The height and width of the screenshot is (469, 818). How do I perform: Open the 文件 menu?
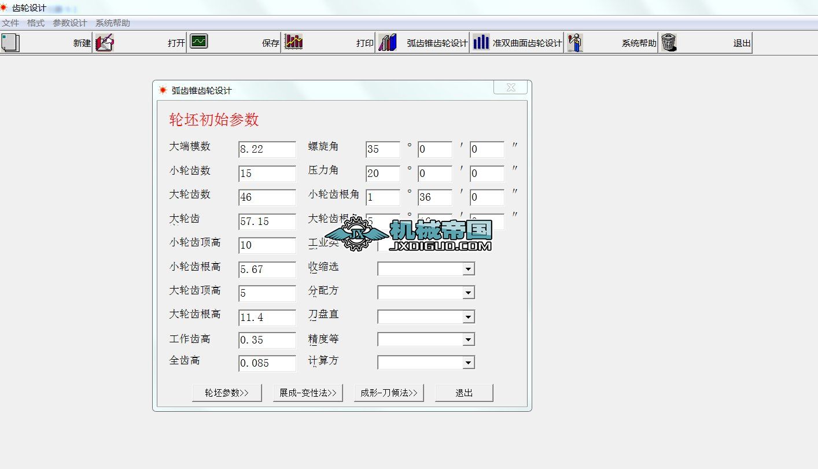coord(10,23)
